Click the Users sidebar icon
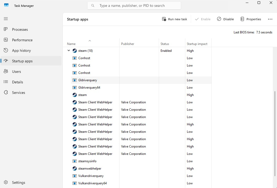The height and width of the screenshot is (188, 277). tap(6, 71)
